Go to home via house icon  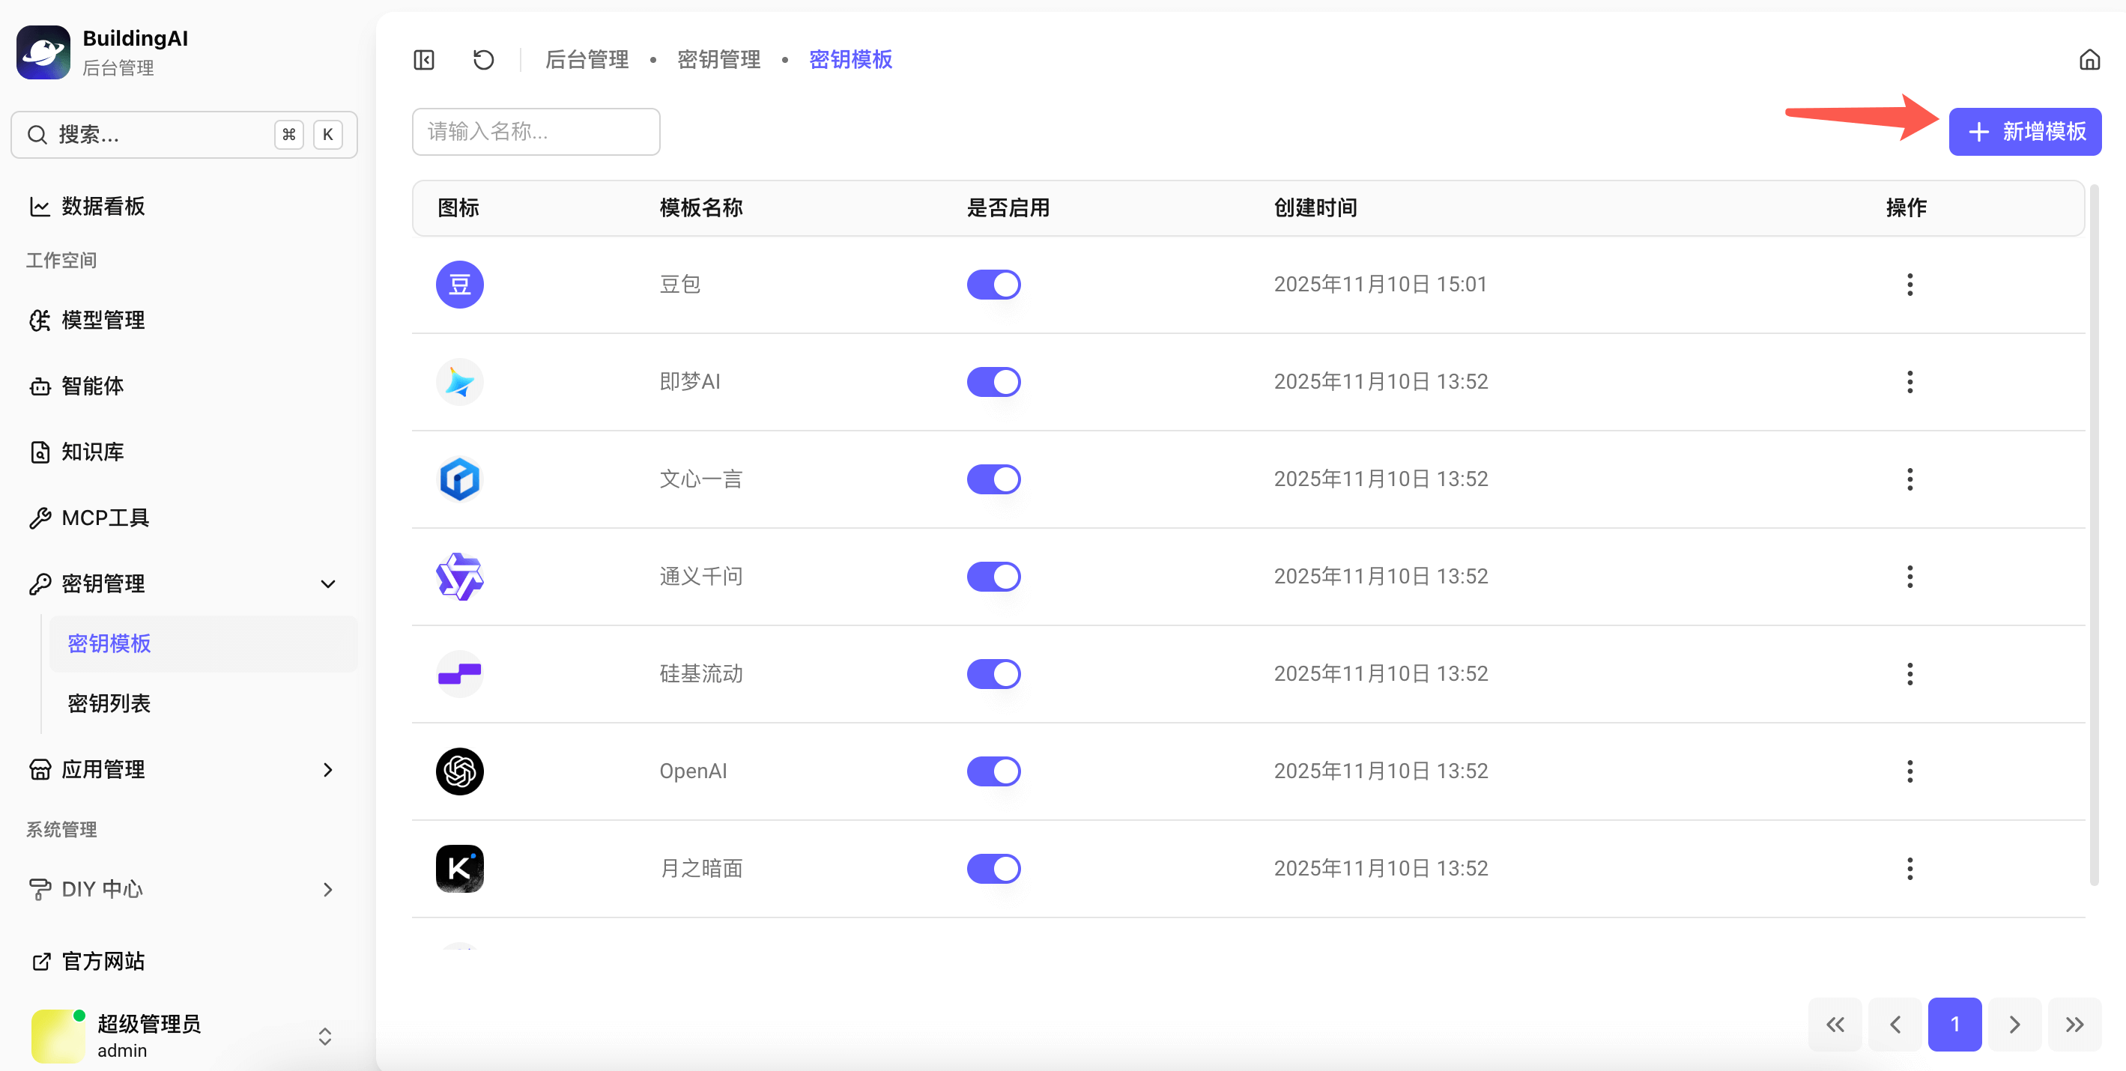[x=2089, y=59]
